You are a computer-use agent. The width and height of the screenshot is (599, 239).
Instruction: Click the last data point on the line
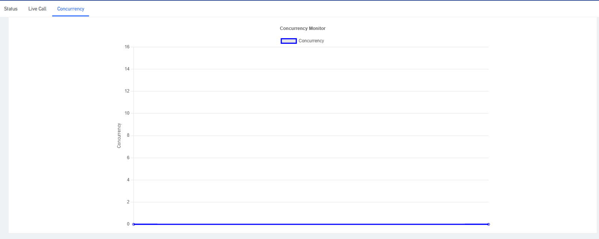489,224
